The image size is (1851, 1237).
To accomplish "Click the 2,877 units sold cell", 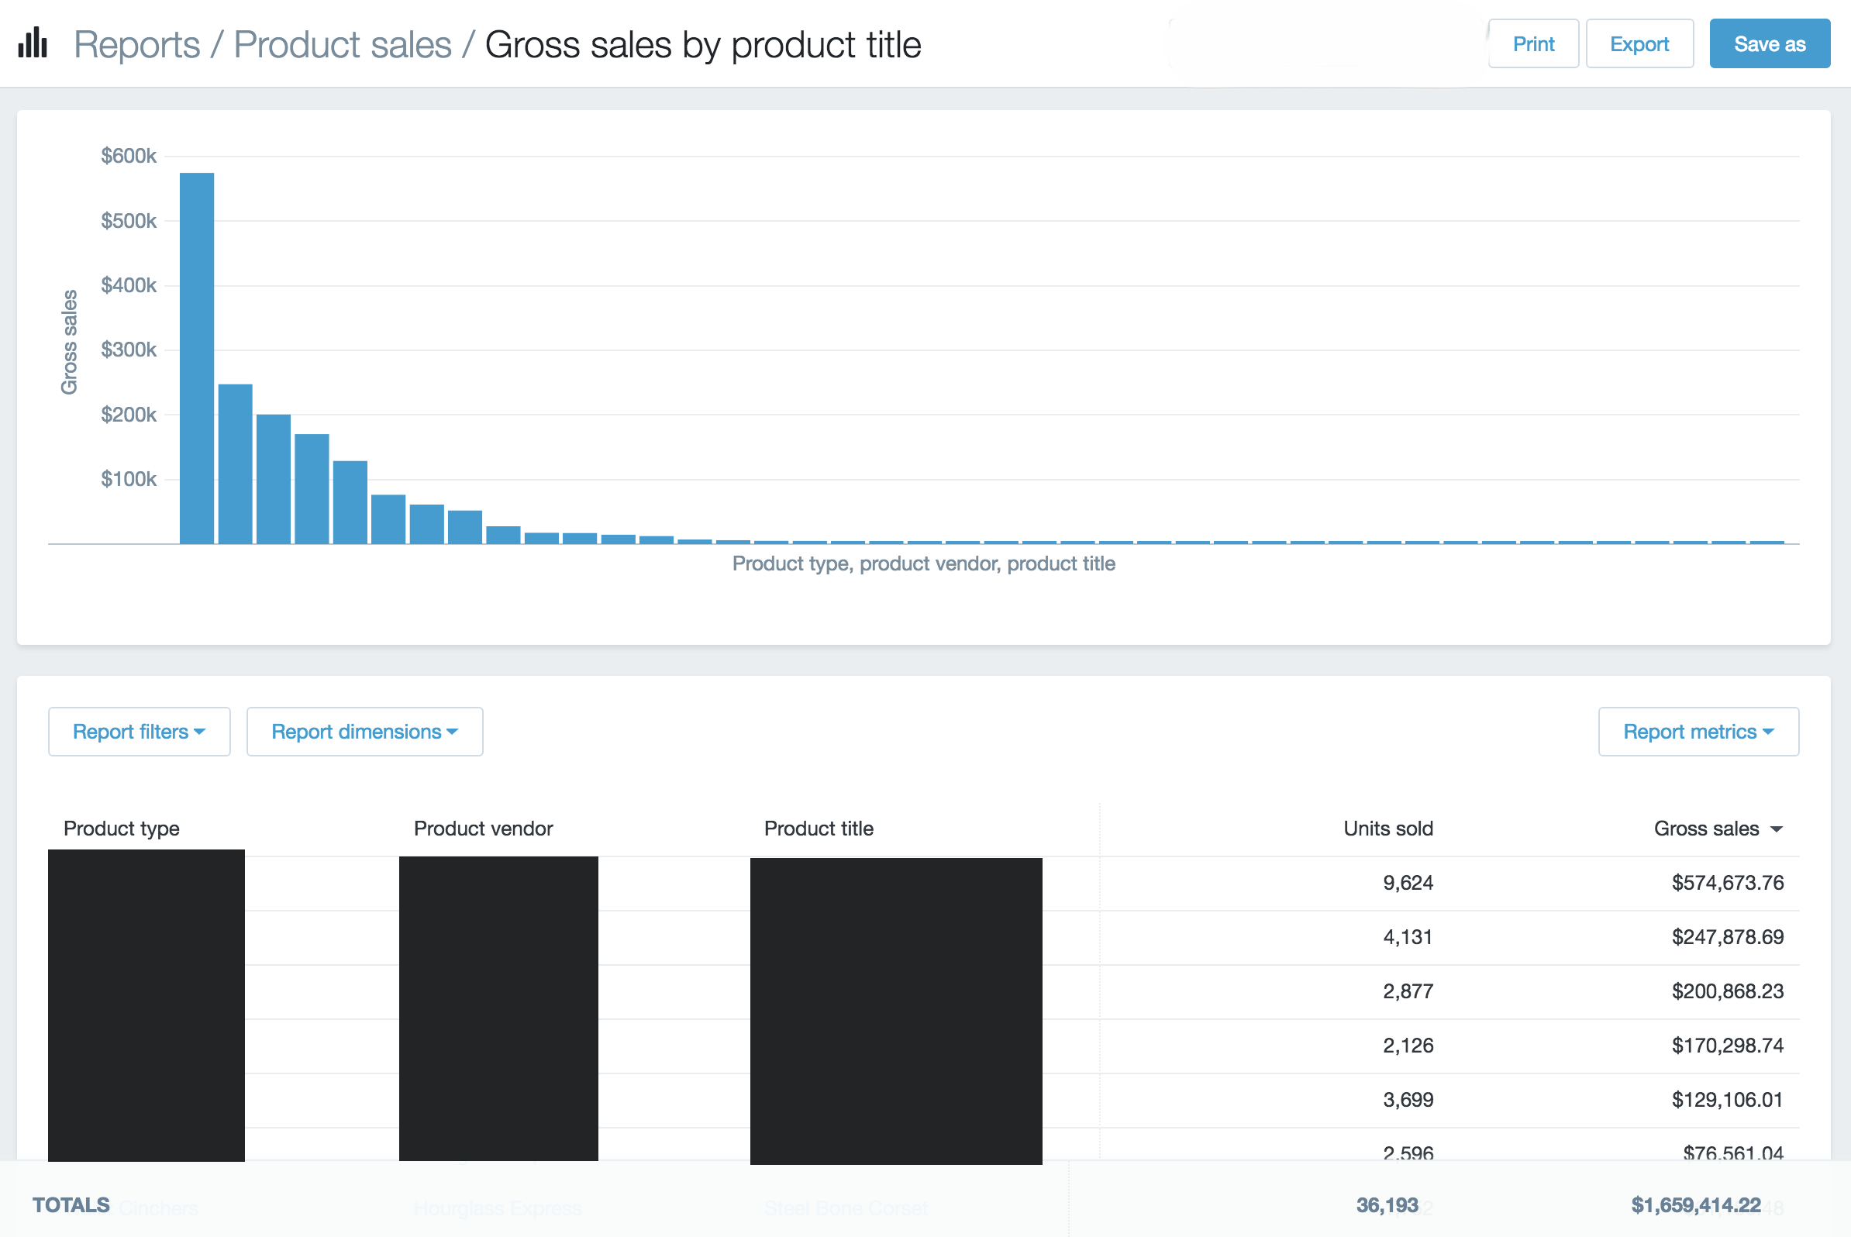I will coord(1408,991).
